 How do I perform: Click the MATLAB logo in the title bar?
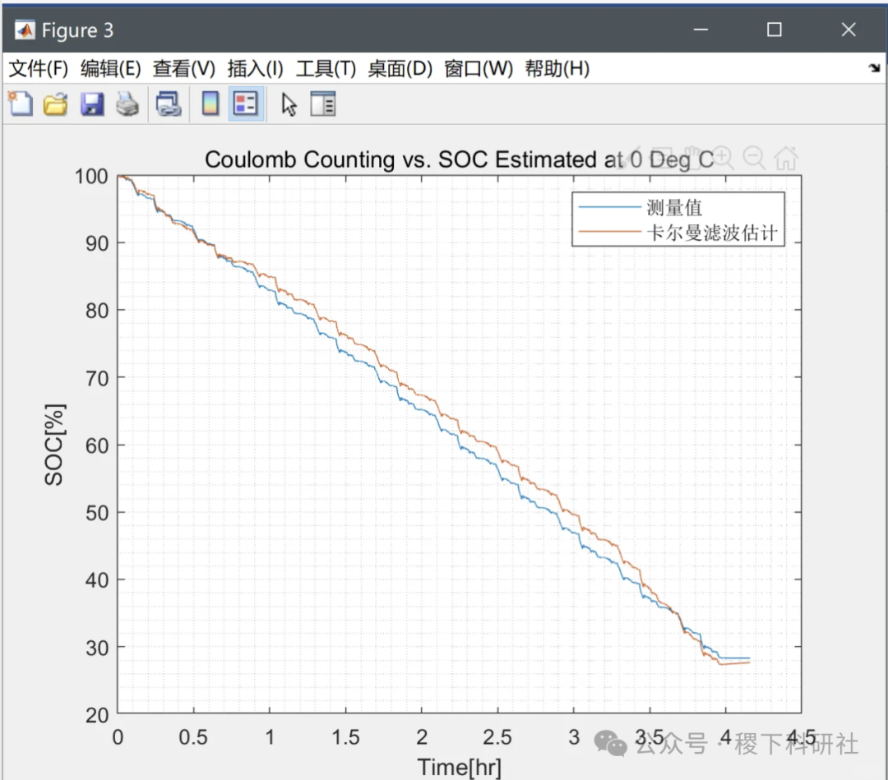(25, 30)
